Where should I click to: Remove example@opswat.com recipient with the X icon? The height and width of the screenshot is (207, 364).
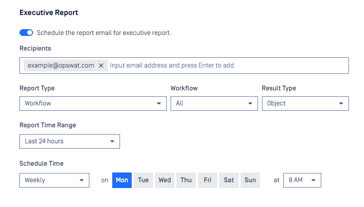point(101,66)
